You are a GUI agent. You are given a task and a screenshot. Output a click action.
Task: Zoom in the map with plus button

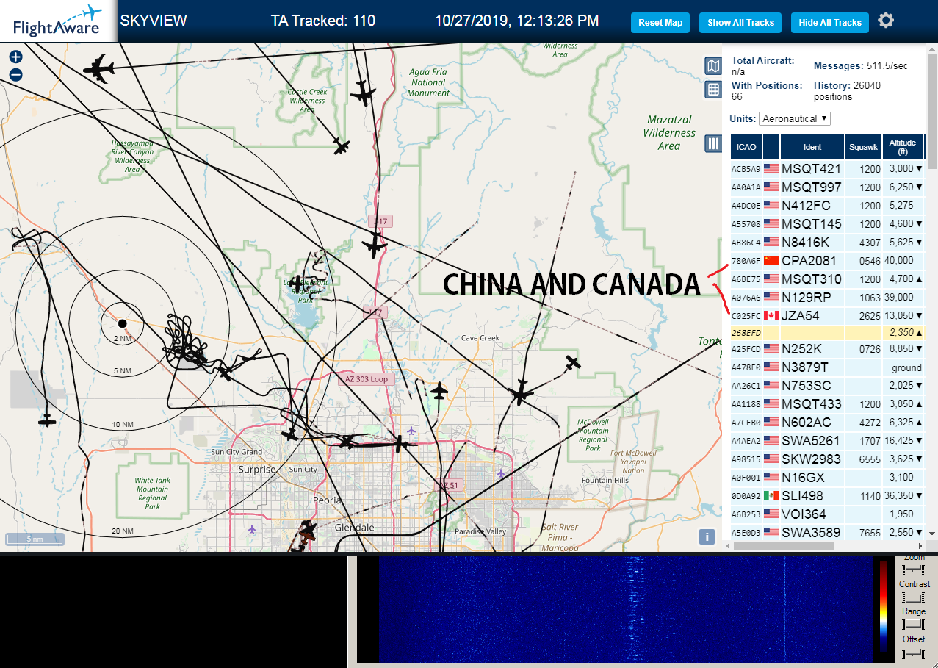point(15,57)
